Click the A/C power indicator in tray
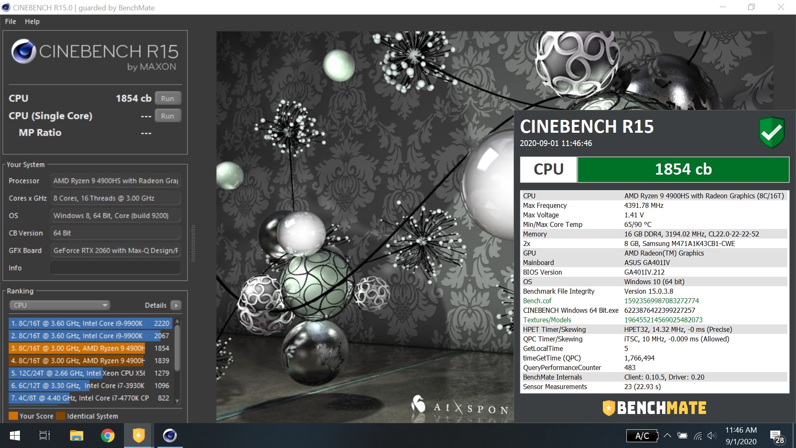 coord(642,436)
